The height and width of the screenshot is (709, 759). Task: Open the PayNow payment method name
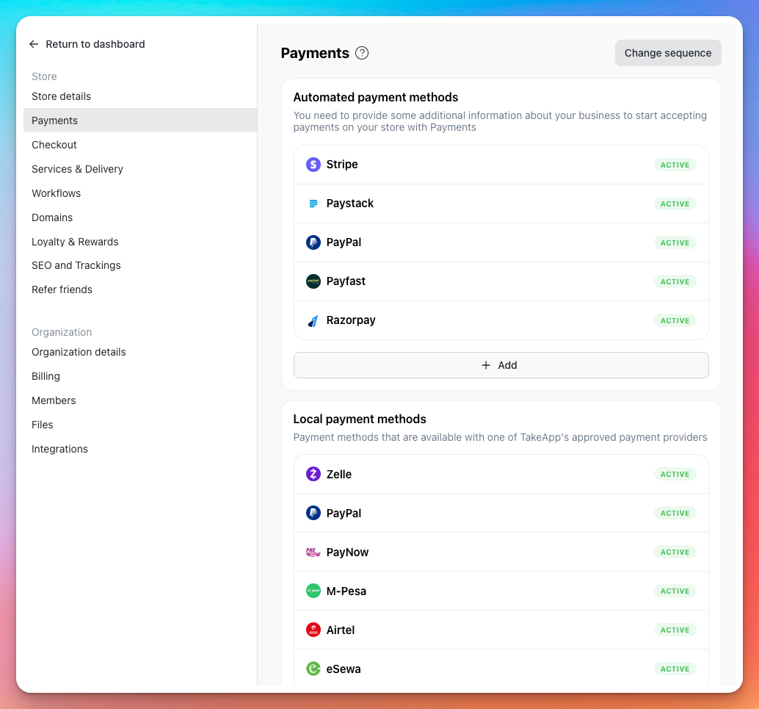347,552
